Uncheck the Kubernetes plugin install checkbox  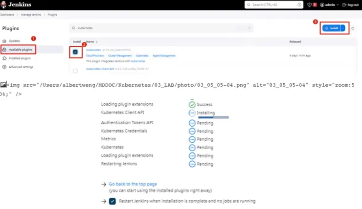75,52
